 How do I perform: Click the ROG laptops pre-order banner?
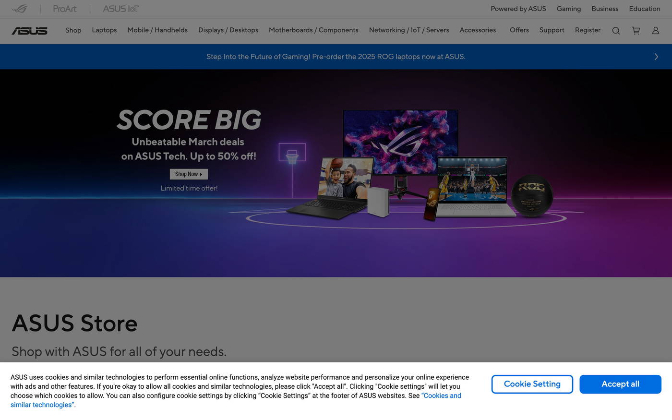(x=336, y=56)
